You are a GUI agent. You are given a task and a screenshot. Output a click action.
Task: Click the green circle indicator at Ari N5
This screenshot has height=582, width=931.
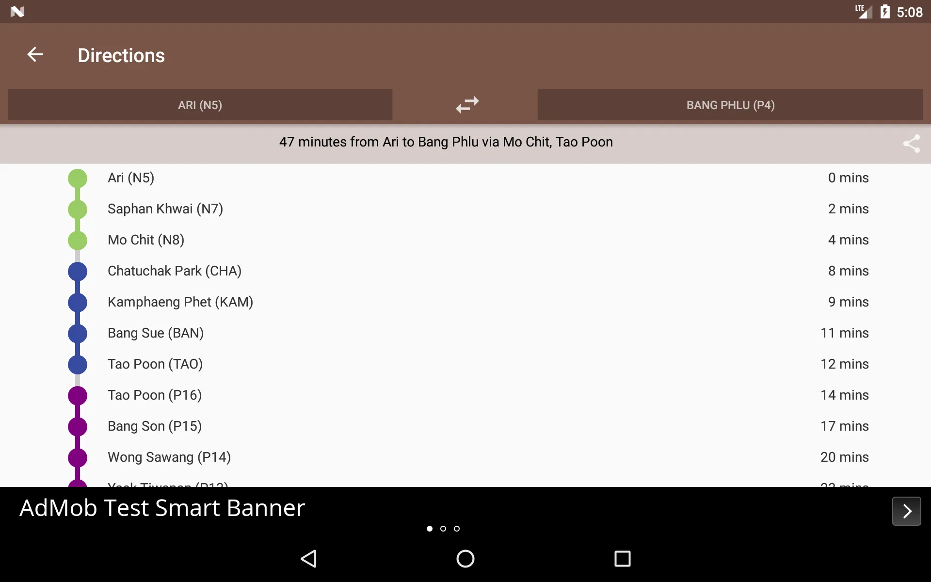click(77, 178)
